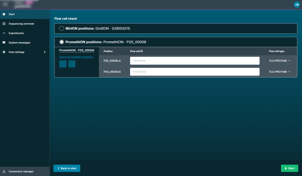Click the JM user avatar
Screen dimensions: 302x176
[x=297, y=5]
